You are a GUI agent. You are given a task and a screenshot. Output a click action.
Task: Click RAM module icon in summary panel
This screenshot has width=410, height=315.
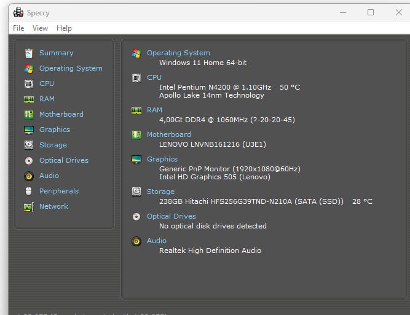[136, 111]
